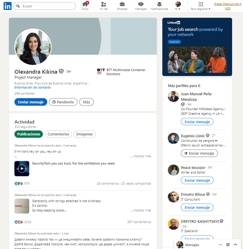243x249 pixels.
Task: Click Juan Manuel Peña Mendoza's avatar
Action: (173, 97)
